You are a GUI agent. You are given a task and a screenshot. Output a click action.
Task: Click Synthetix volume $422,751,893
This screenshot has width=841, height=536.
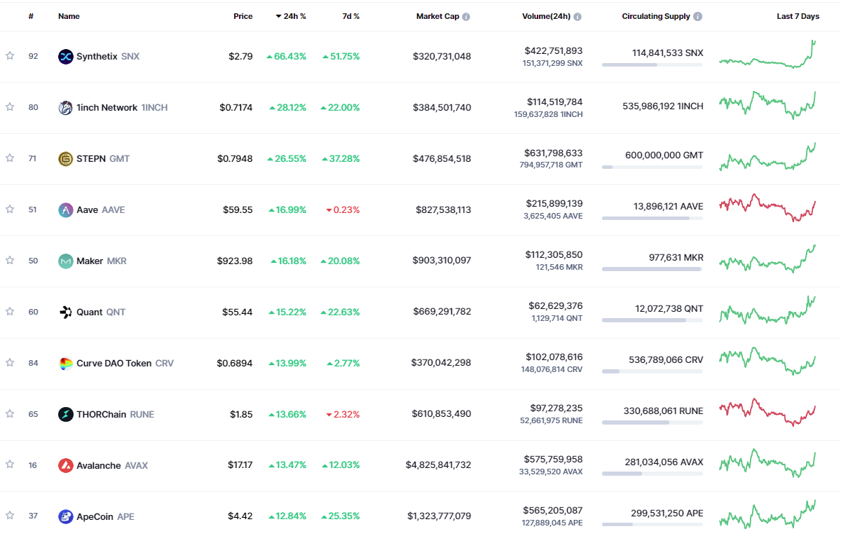(x=553, y=50)
